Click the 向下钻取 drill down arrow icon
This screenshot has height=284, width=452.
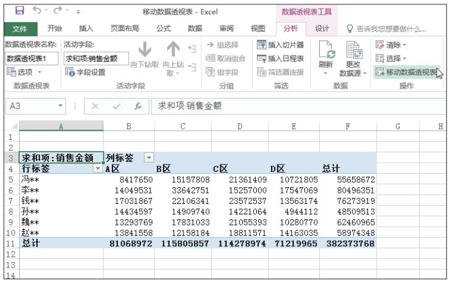[144, 49]
